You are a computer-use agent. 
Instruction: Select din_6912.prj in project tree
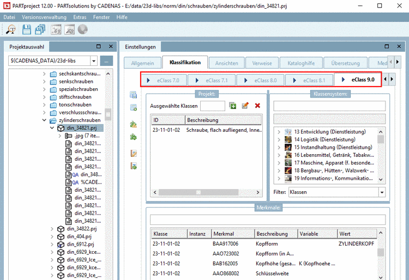point(80,245)
